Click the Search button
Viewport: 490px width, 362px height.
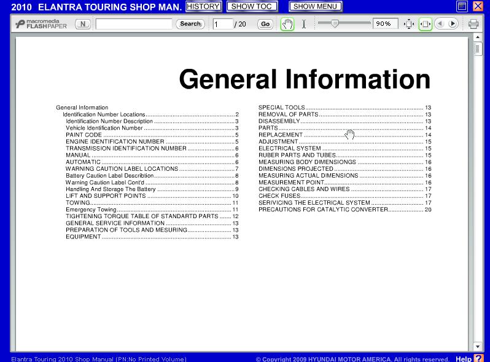pos(190,24)
